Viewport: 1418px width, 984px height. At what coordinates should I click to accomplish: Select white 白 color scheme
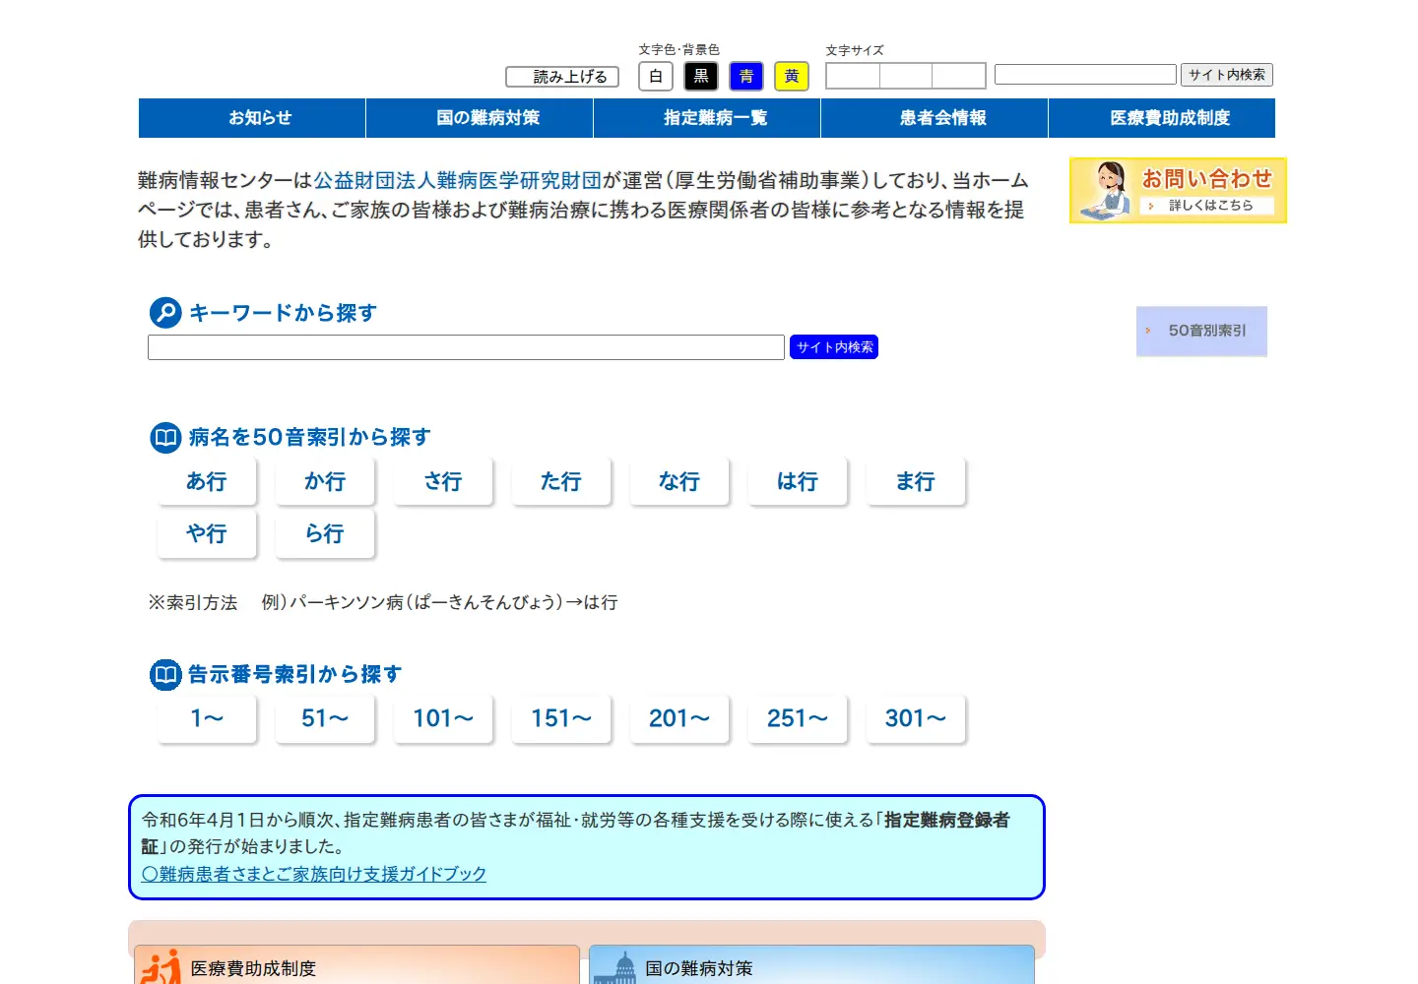[656, 76]
